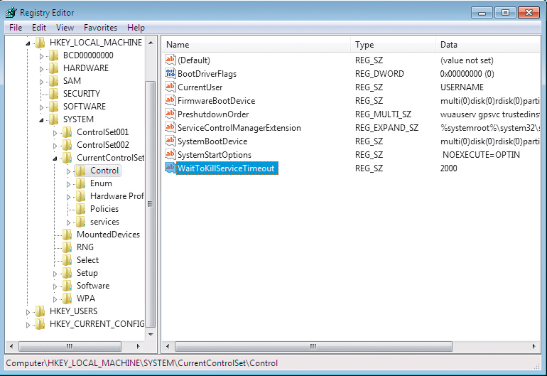Viewport: 547px width, 376px height.
Task: Click the CurrentUser string value icon
Action: [x=170, y=87]
